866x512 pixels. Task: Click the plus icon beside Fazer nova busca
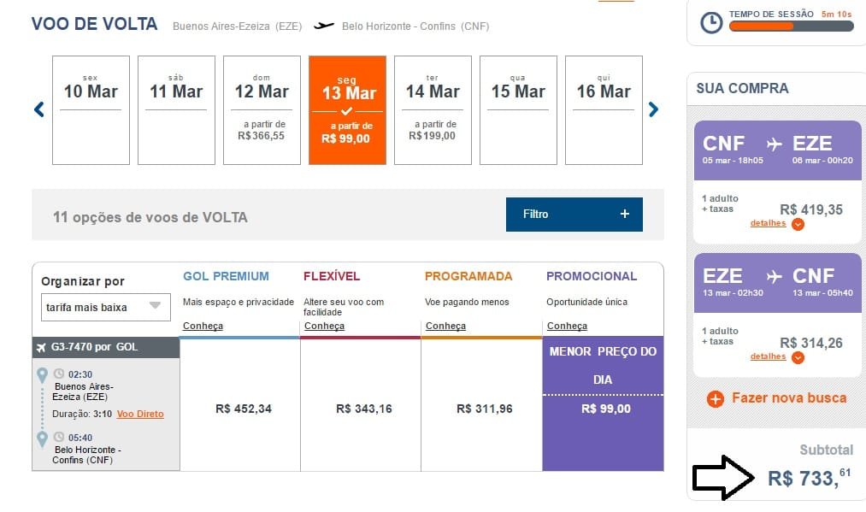716,398
